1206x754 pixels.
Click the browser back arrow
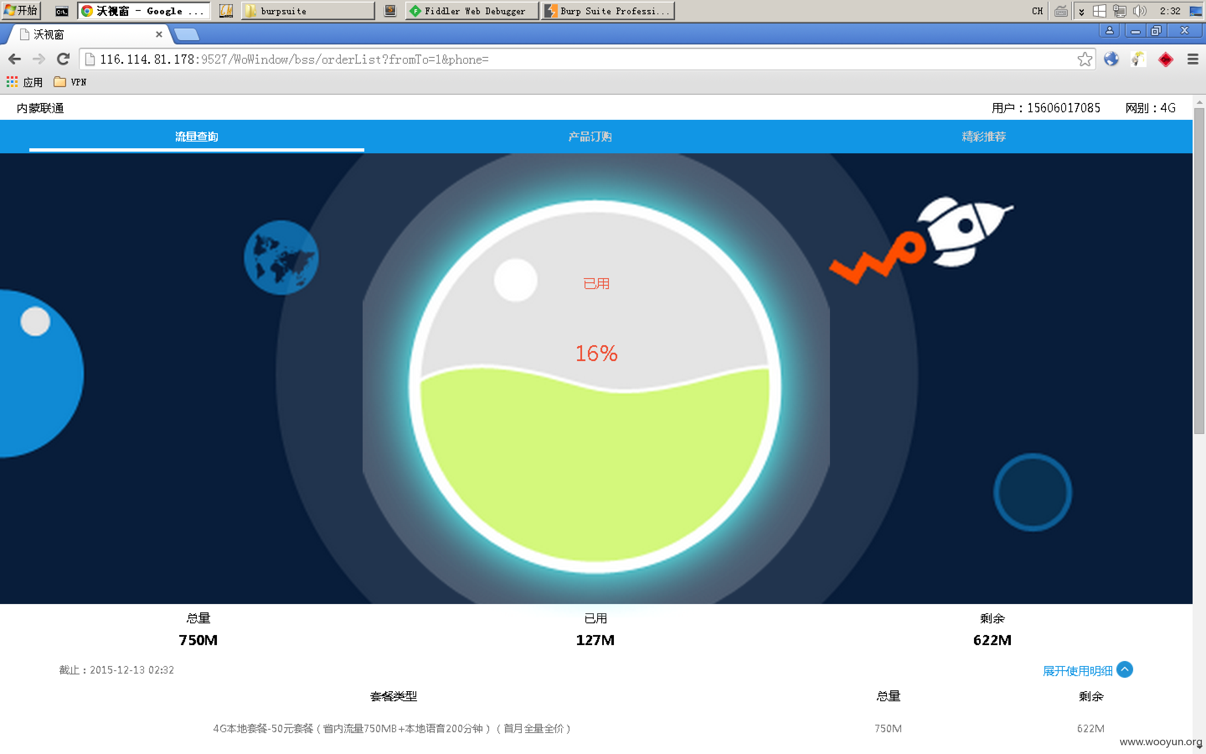pos(15,59)
